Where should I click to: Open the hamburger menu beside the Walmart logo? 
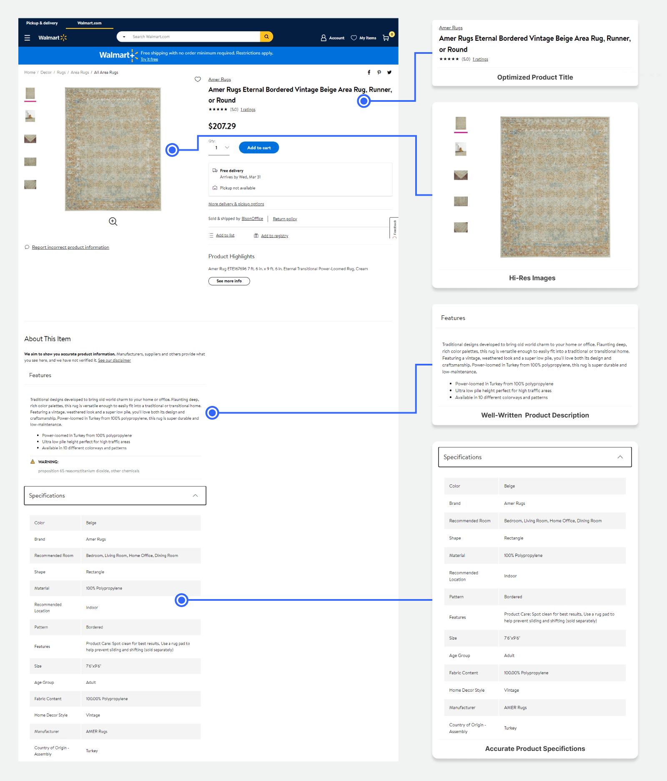click(27, 38)
